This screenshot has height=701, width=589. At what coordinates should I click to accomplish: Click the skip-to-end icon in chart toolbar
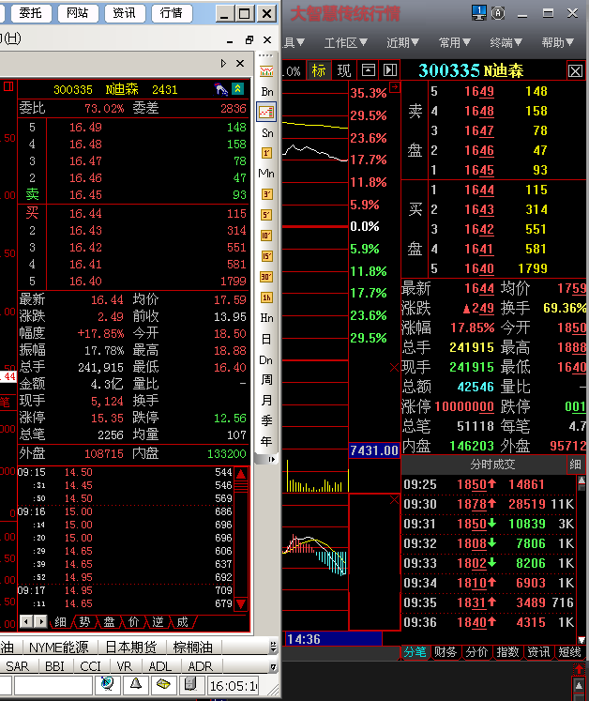coord(390,69)
